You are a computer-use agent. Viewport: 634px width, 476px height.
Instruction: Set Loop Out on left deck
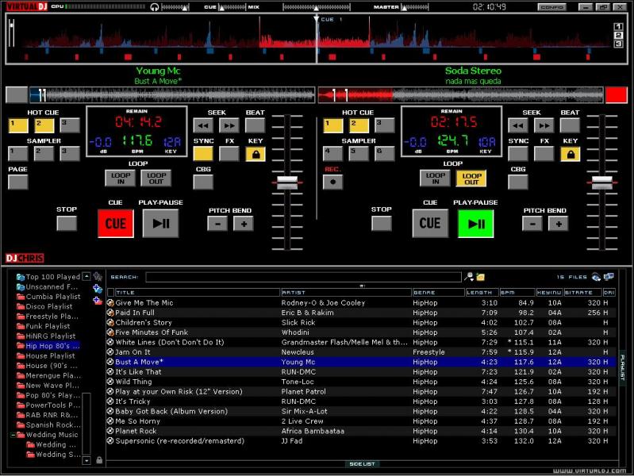156,178
